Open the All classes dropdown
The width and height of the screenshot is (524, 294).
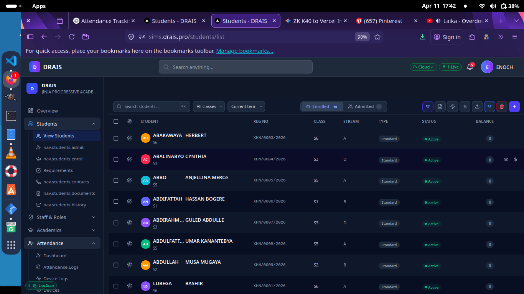(x=209, y=106)
